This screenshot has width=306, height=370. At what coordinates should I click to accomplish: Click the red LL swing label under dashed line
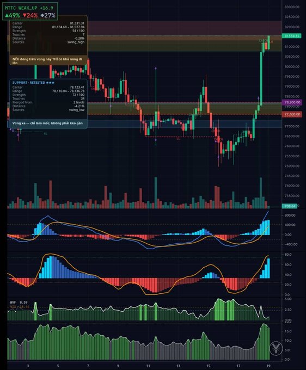pos(178,139)
